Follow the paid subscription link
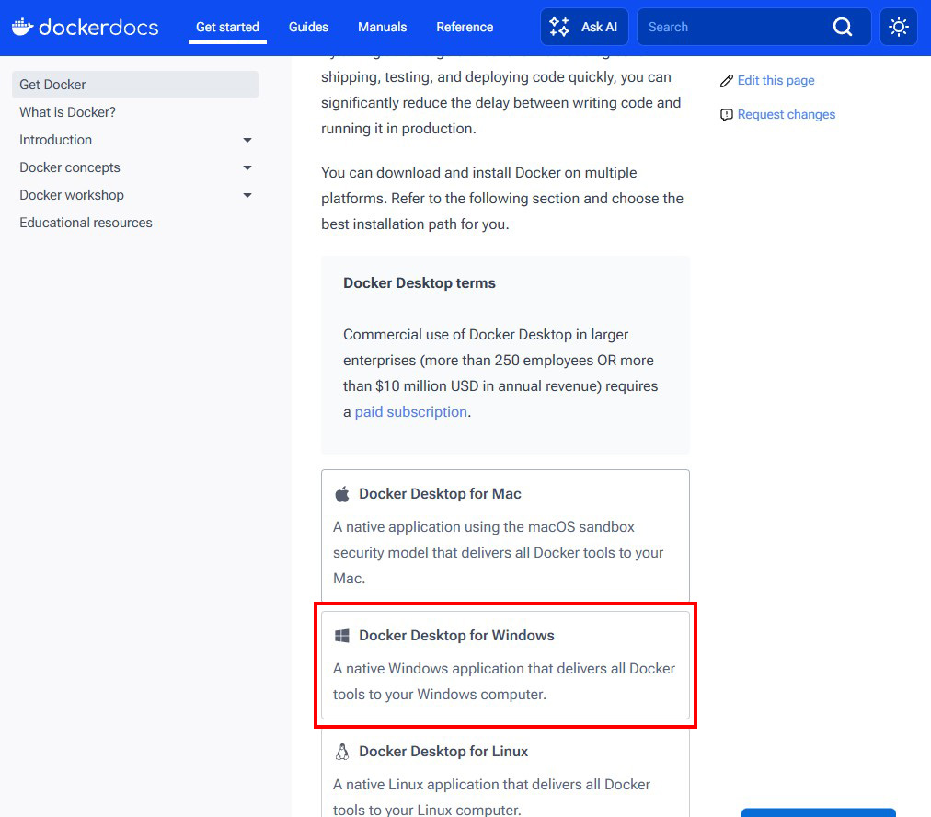The width and height of the screenshot is (931, 817). [410, 411]
